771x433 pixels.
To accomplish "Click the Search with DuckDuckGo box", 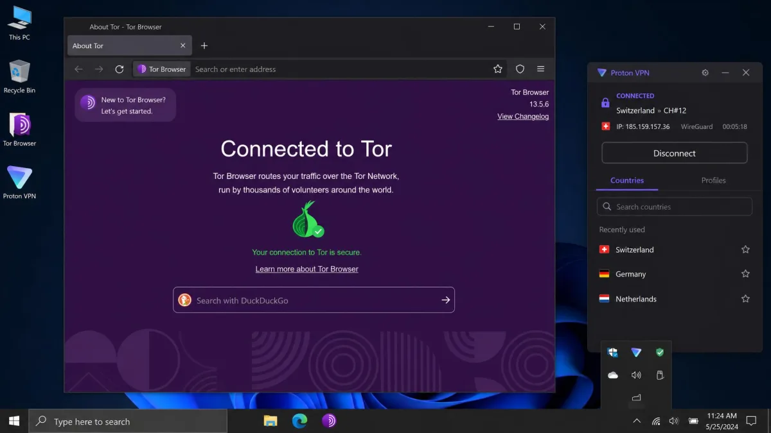I will (314, 300).
